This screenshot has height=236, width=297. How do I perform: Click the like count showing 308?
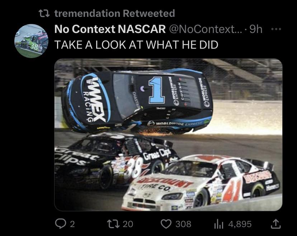coord(183,224)
